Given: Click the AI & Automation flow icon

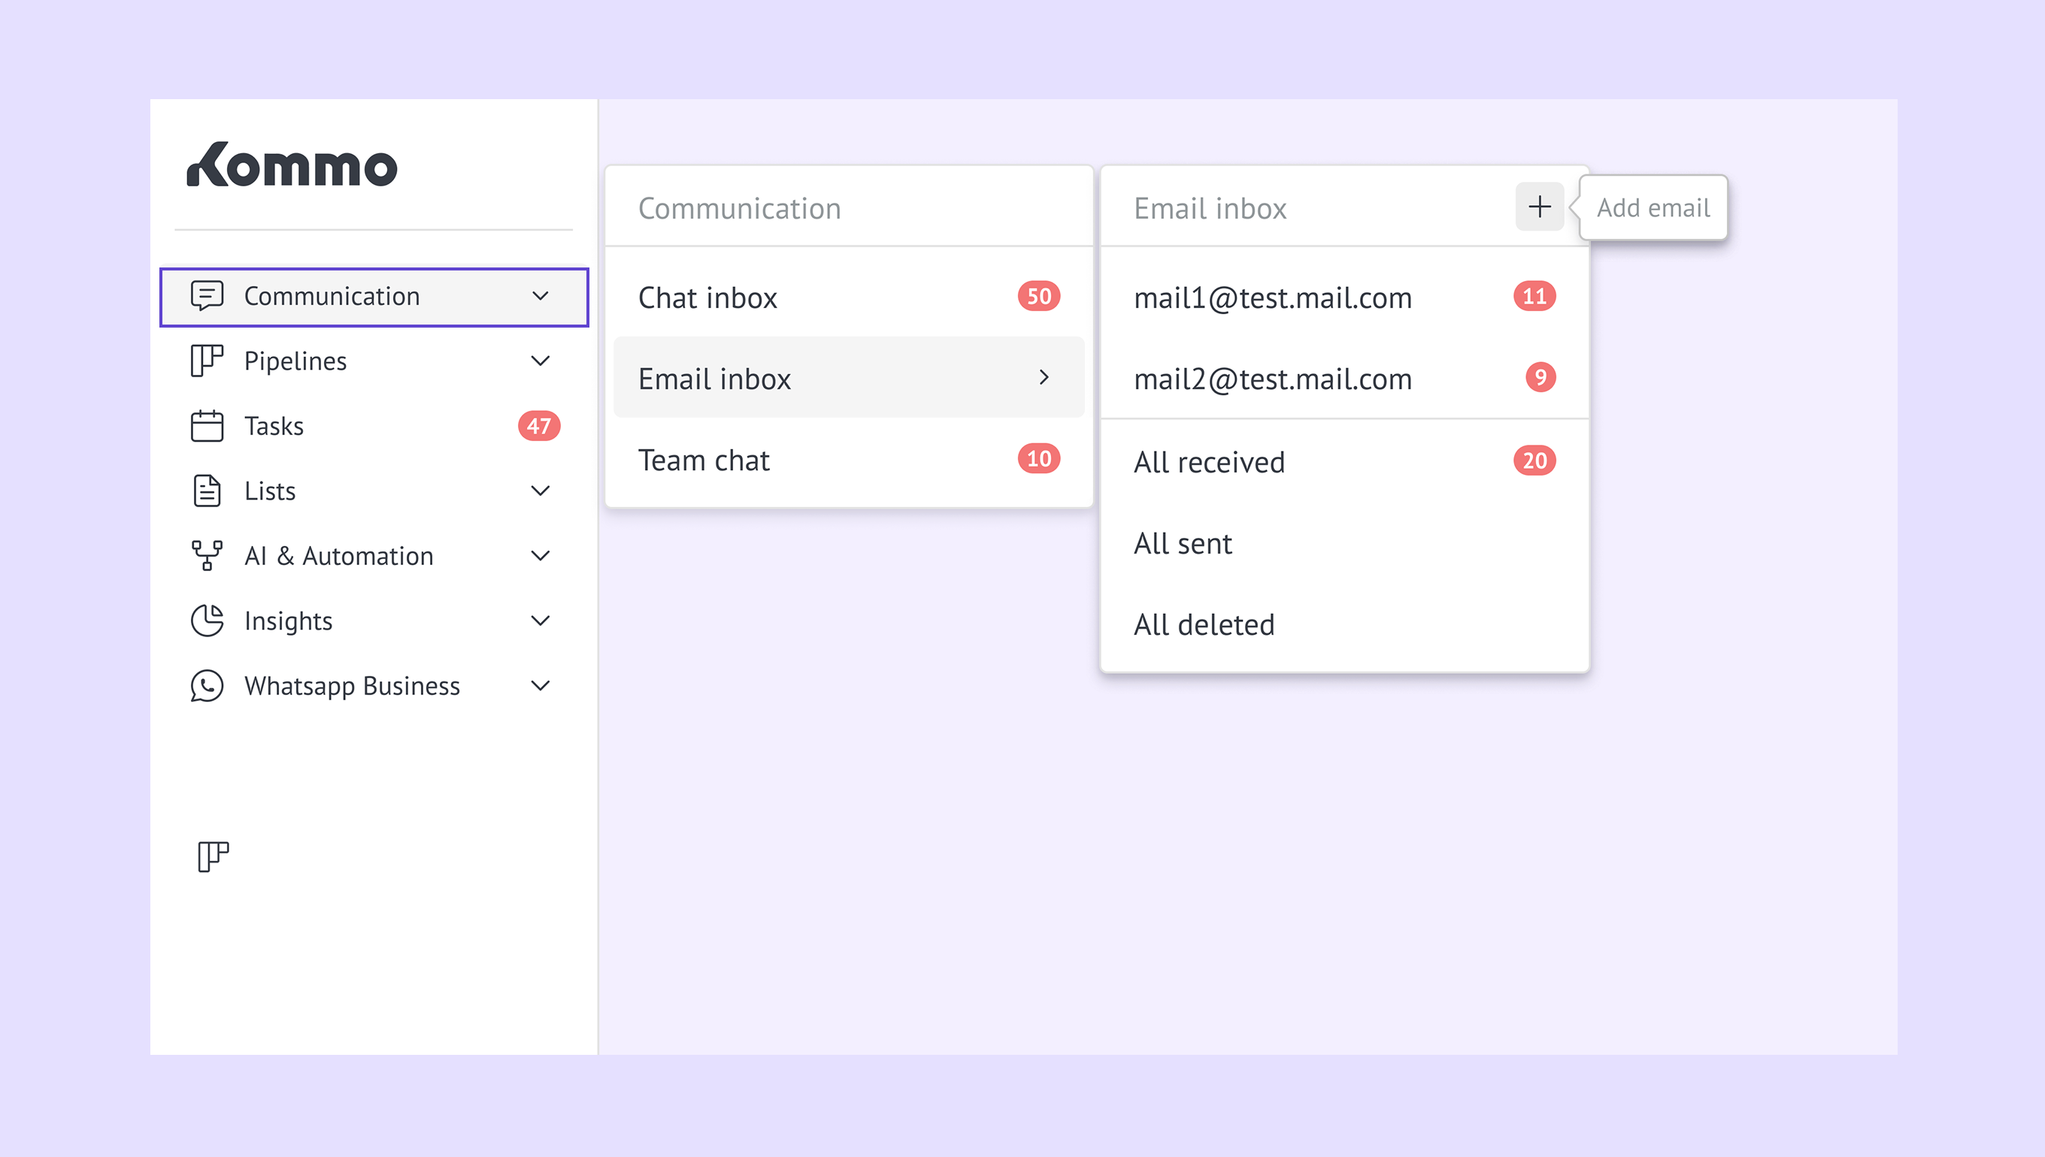Looking at the screenshot, I should [x=207, y=555].
